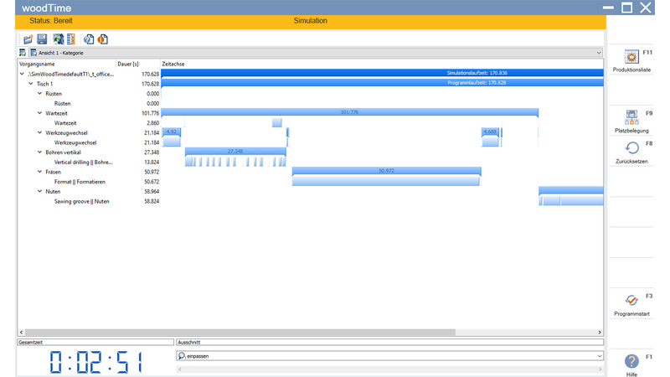Open Platzbelegung view

(631, 121)
